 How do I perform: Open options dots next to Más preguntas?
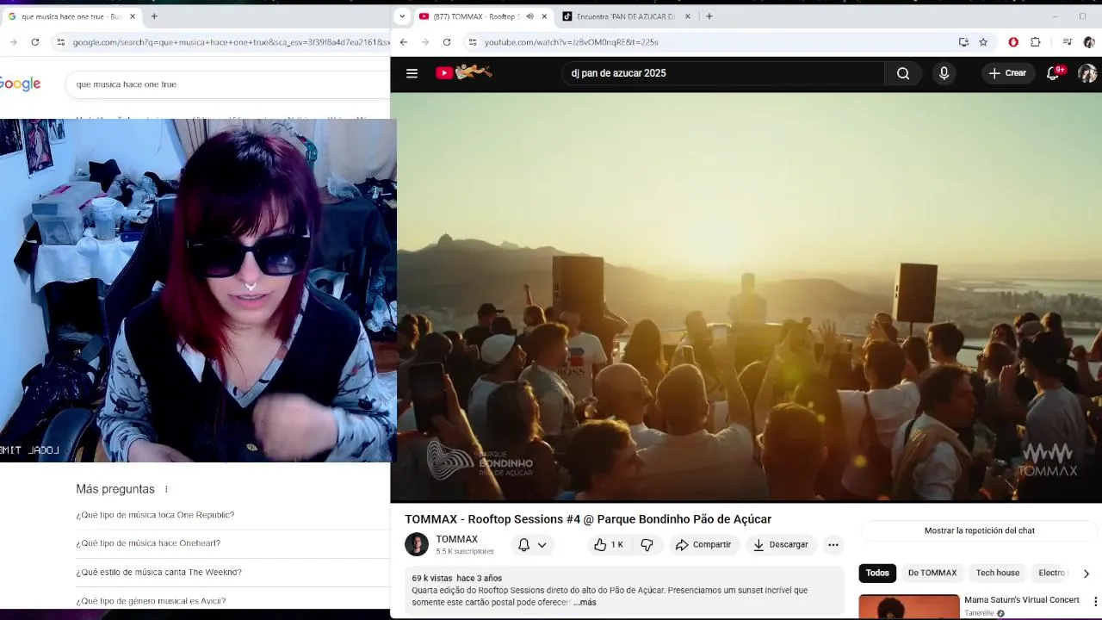coord(166,489)
